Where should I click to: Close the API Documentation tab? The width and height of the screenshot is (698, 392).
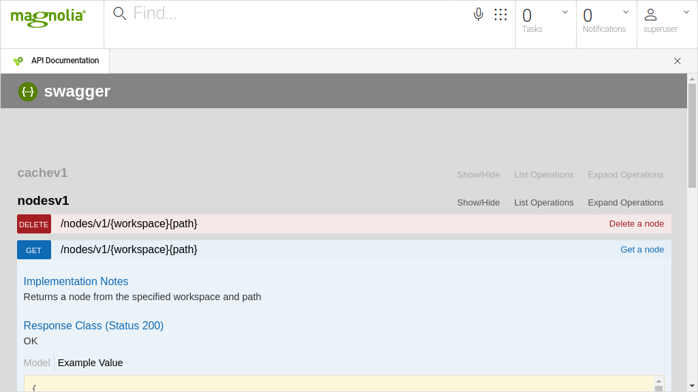[x=677, y=61]
